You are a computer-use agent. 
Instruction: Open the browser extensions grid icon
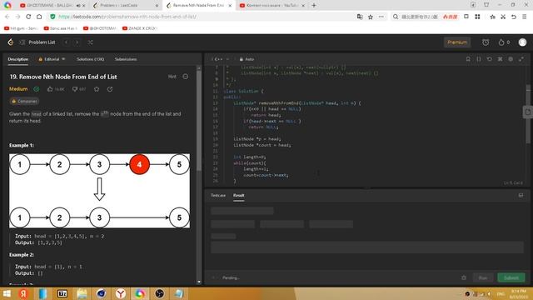[x=477, y=17]
